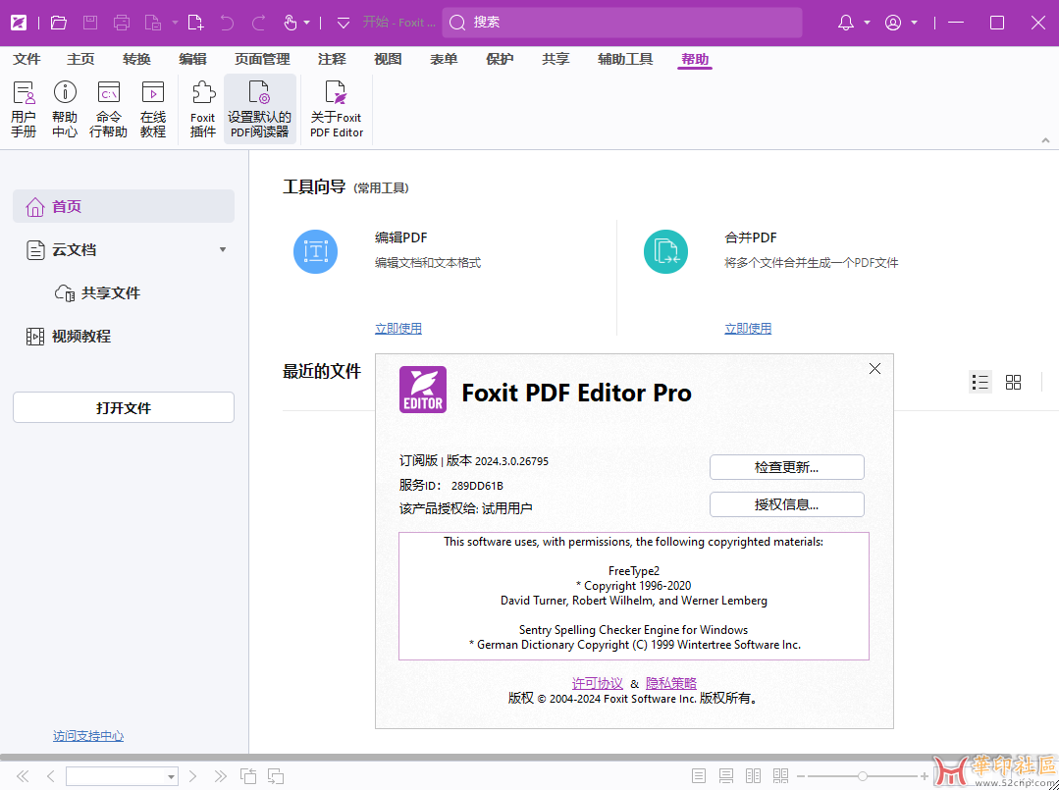Click the zoom out minus button
This screenshot has width=1059, height=790.
pos(800,776)
